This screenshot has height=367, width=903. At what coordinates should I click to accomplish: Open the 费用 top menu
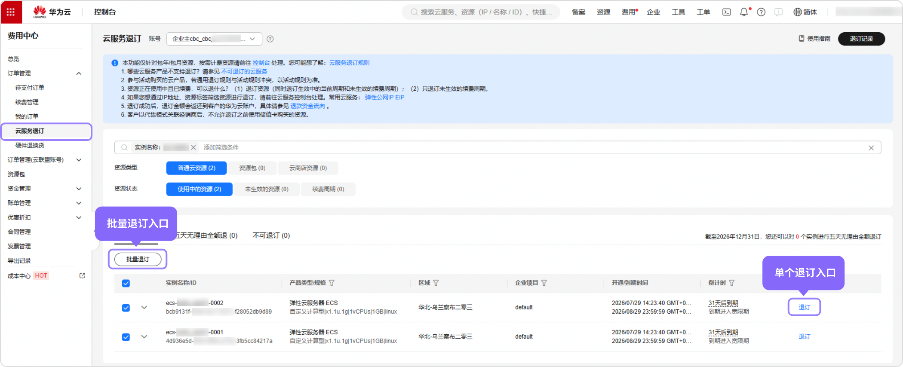click(629, 12)
